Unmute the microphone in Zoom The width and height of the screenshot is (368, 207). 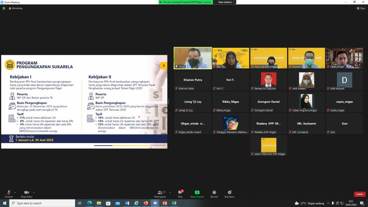pyautogui.click(x=9, y=193)
